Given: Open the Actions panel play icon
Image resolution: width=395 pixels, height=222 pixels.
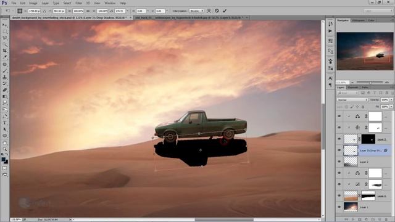Looking at the screenshot, I should coord(330,31).
